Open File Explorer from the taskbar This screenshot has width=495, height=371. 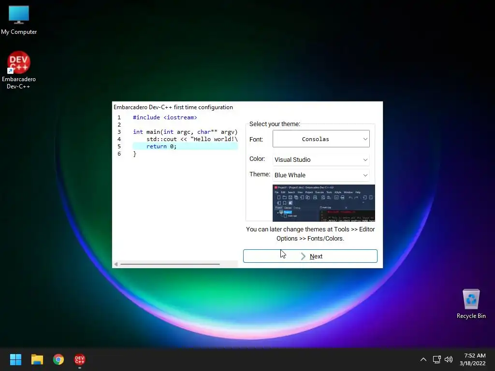(37, 359)
